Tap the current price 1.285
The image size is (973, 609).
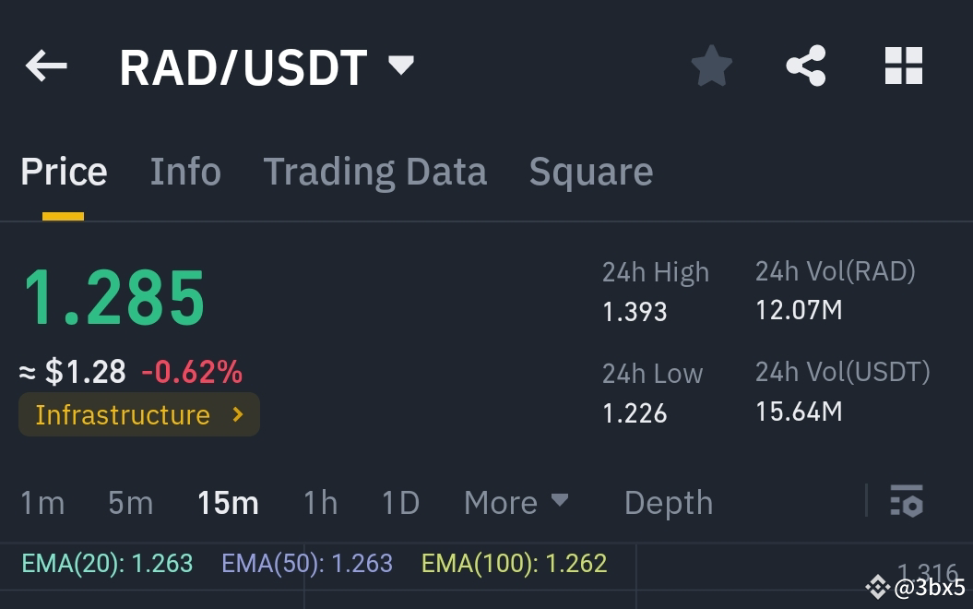(113, 295)
